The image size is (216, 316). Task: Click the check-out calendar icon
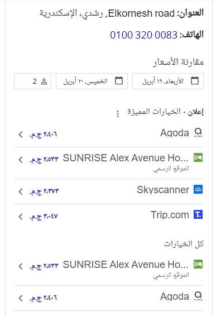point(119,80)
